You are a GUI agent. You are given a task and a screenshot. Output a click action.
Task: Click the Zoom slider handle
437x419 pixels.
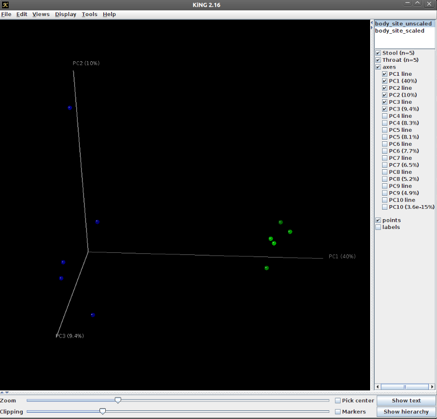click(x=118, y=400)
